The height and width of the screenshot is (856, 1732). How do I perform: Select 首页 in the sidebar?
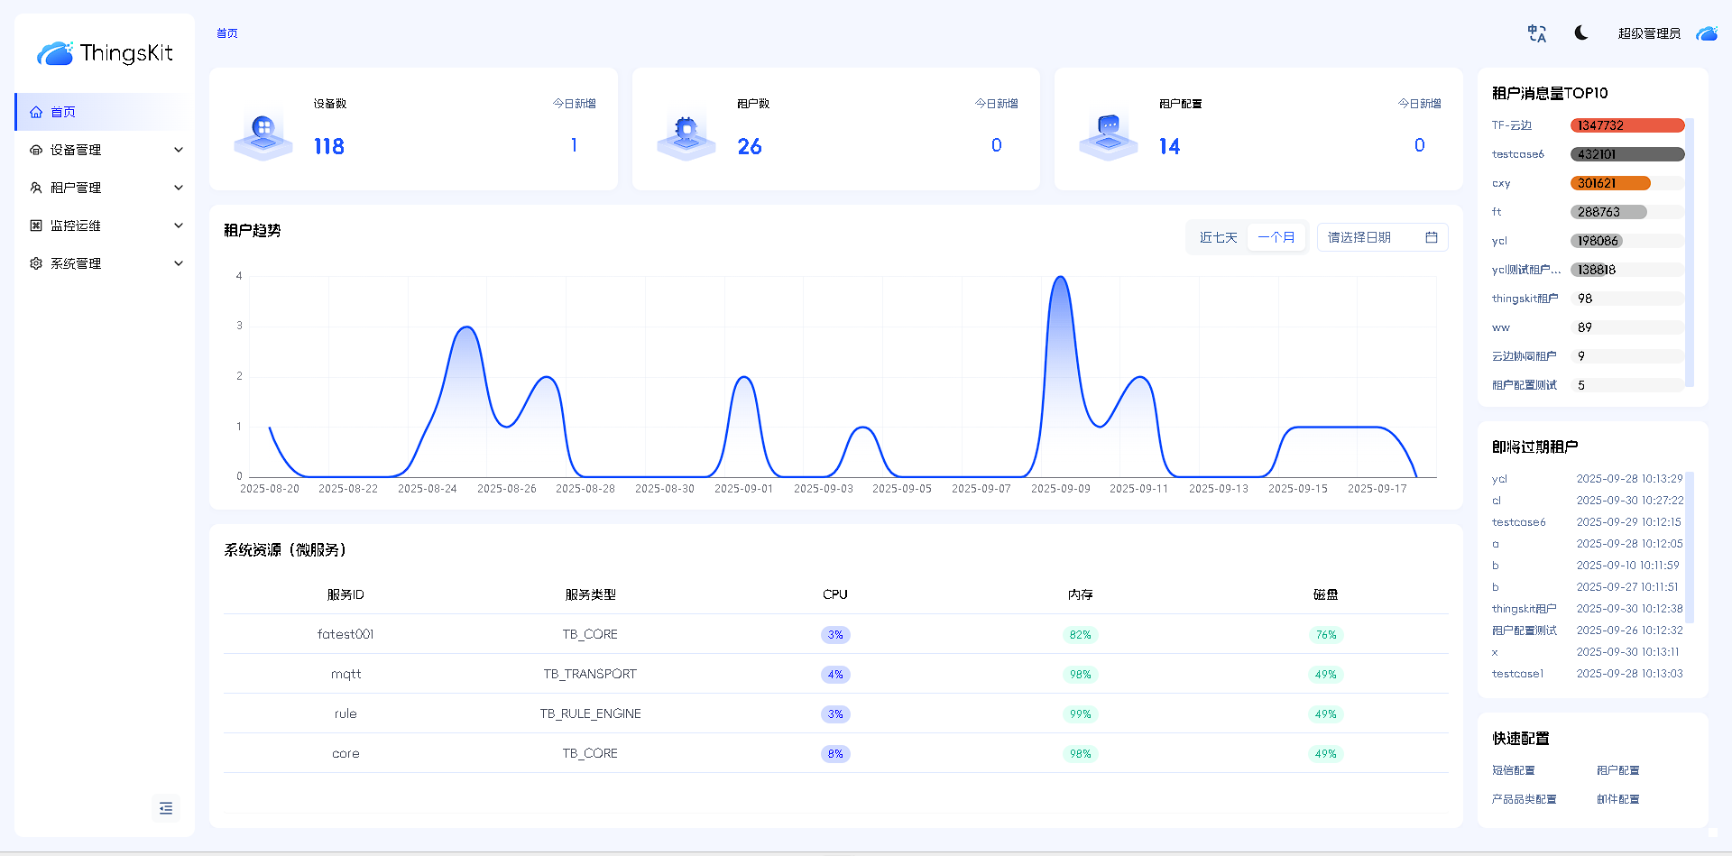pos(63,112)
